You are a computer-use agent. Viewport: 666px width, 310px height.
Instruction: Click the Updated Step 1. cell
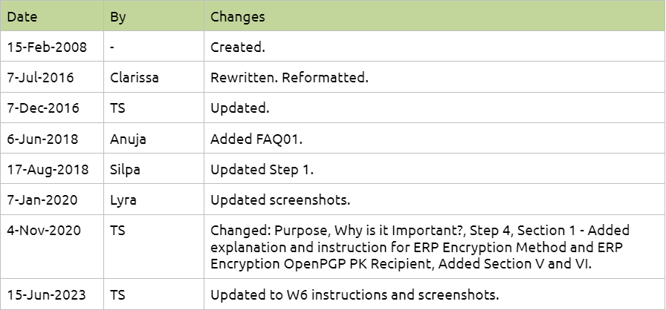(435, 169)
